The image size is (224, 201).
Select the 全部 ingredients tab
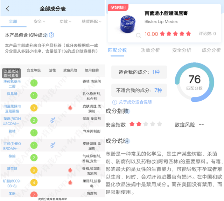[13, 21]
